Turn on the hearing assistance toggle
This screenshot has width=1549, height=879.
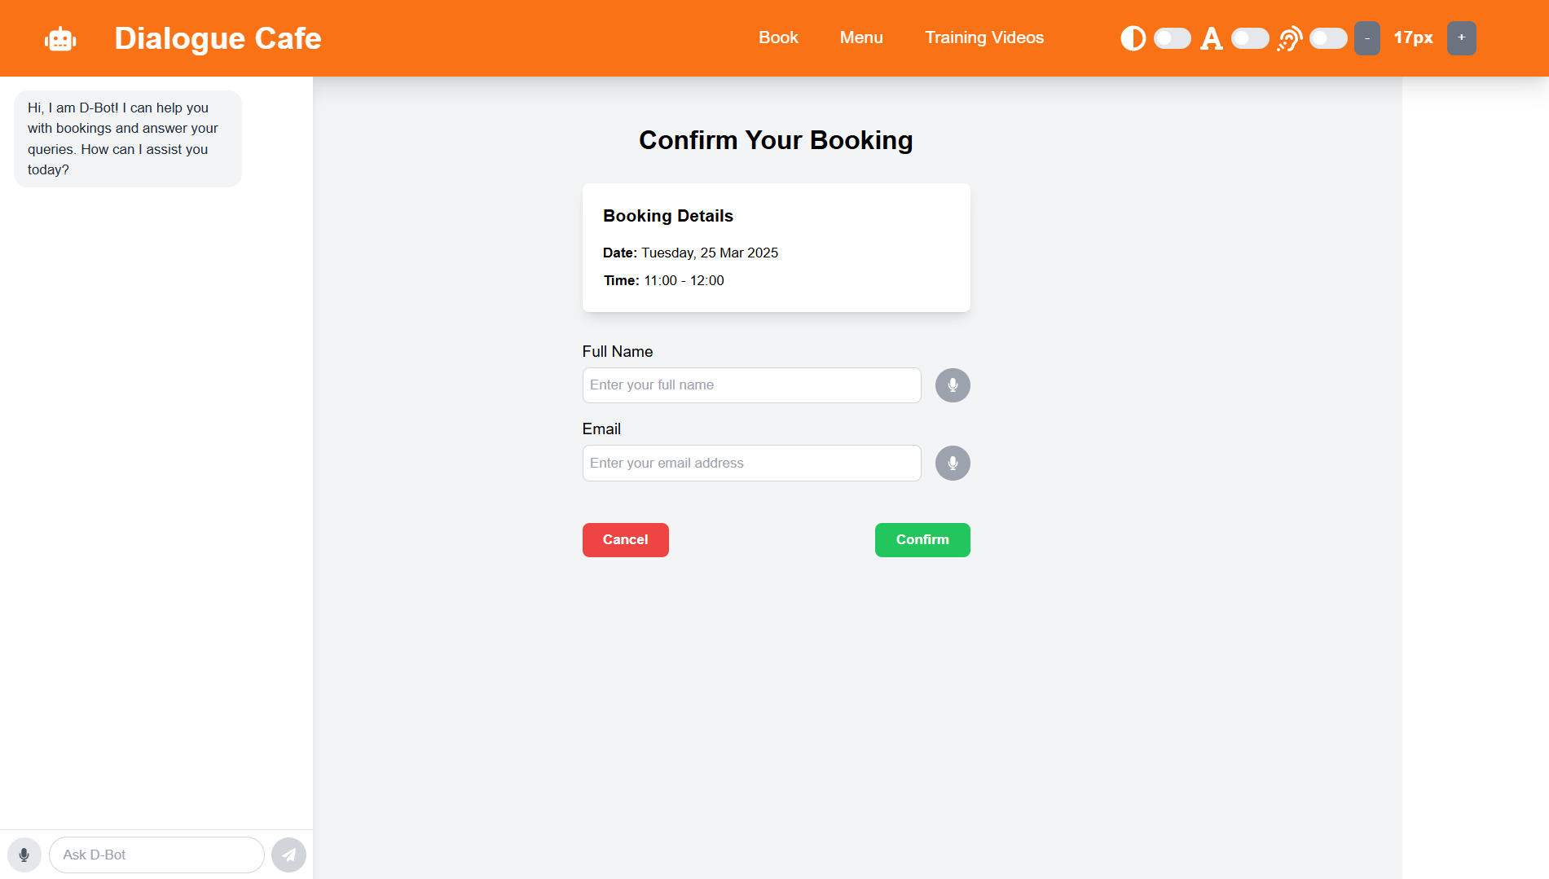[1328, 38]
